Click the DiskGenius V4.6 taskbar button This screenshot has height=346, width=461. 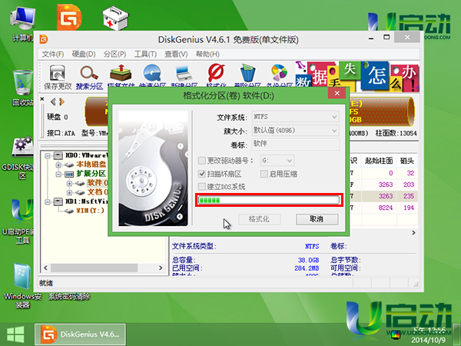pyautogui.click(x=80, y=334)
